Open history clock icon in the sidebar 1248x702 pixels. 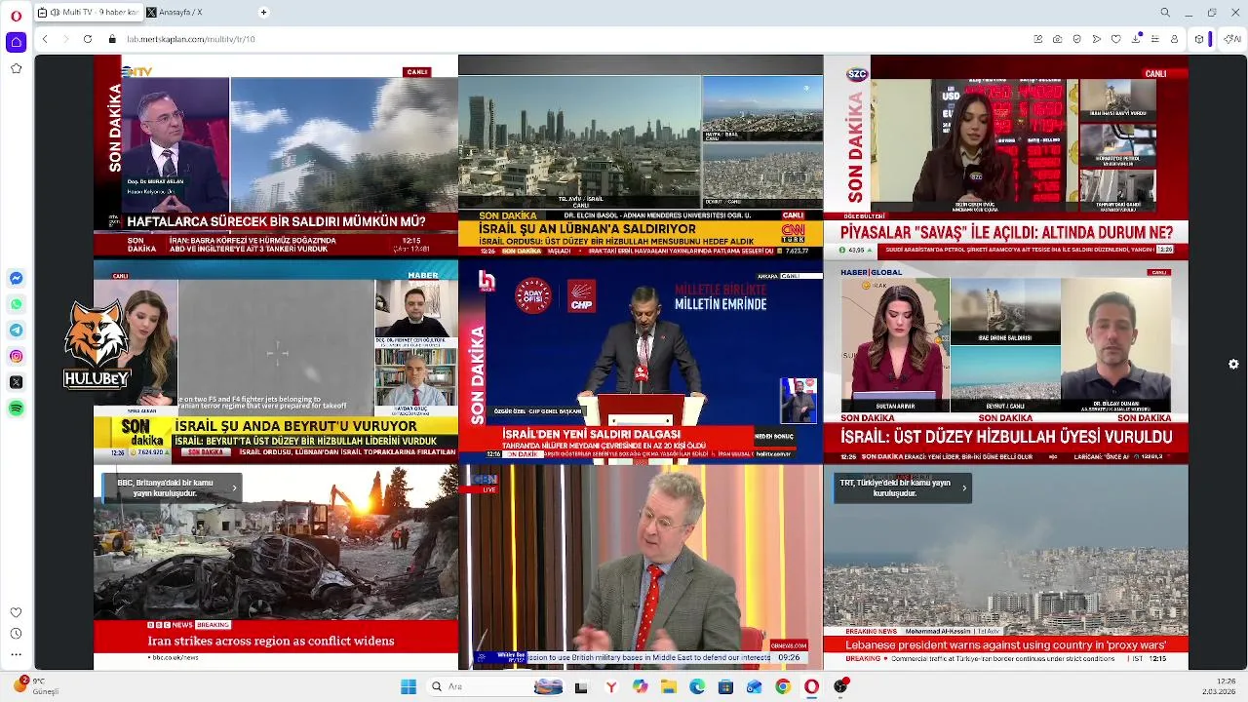coord(16,634)
